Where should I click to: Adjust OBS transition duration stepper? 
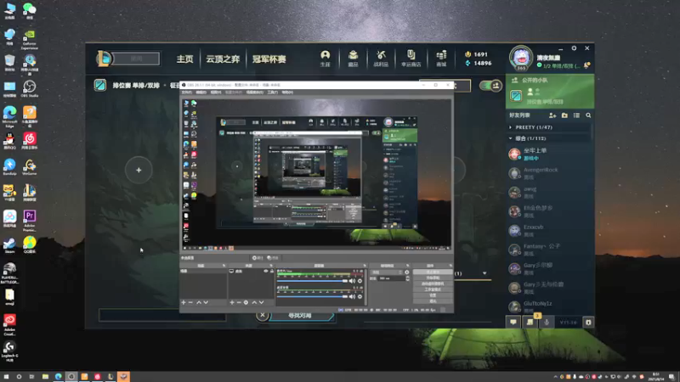408,278
